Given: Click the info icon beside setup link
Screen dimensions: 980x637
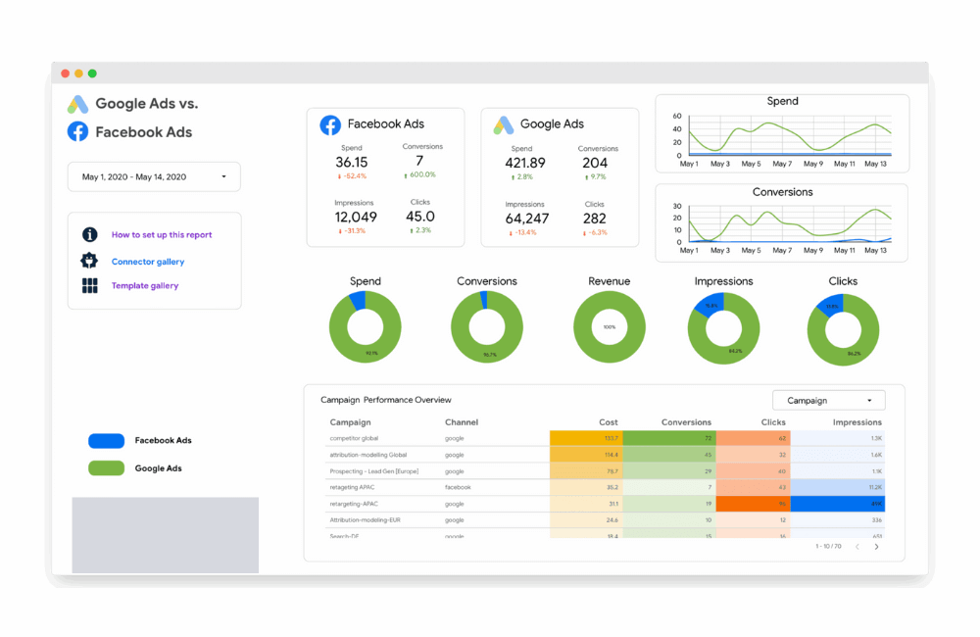Looking at the screenshot, I should click(90, 235).
